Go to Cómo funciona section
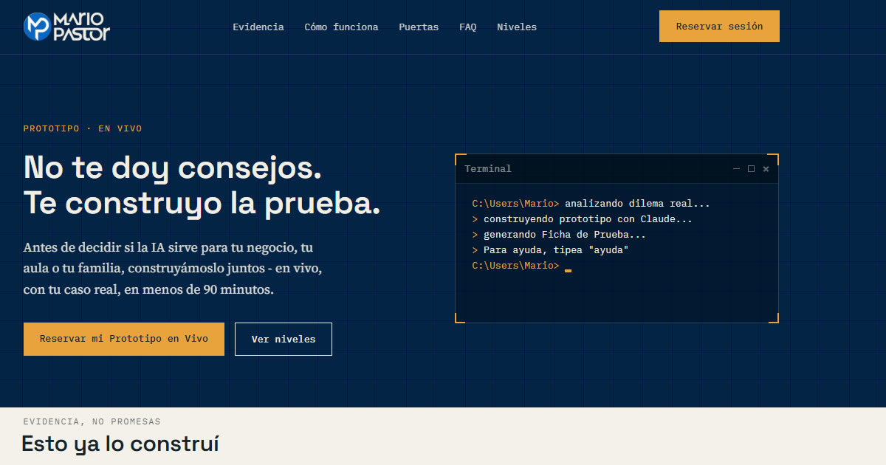The width and height of the screenshot is (886, 465). tap(341, 27)
